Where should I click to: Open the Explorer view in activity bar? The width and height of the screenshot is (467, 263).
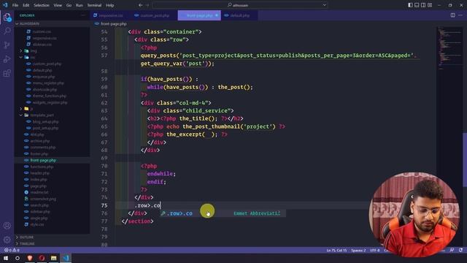click(x=7, y=17)
